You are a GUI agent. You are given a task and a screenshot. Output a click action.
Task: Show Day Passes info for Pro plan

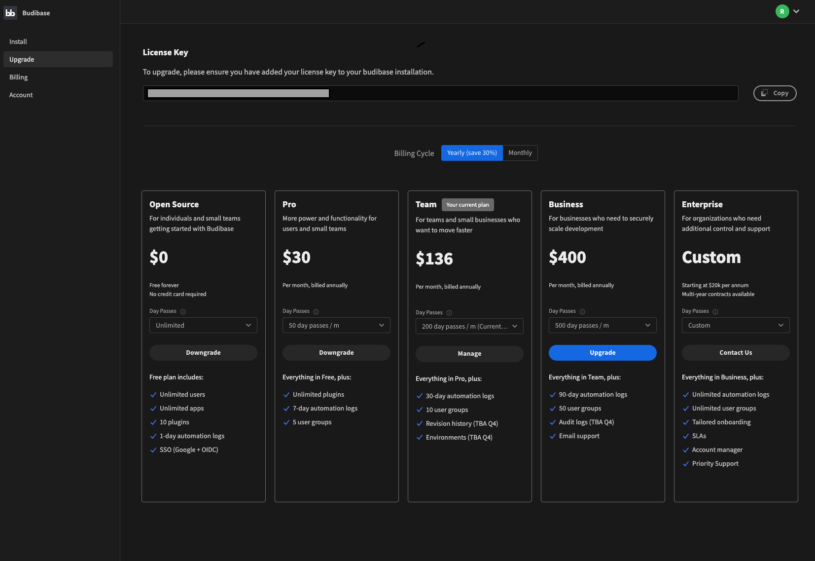click(x=316, y=312)
